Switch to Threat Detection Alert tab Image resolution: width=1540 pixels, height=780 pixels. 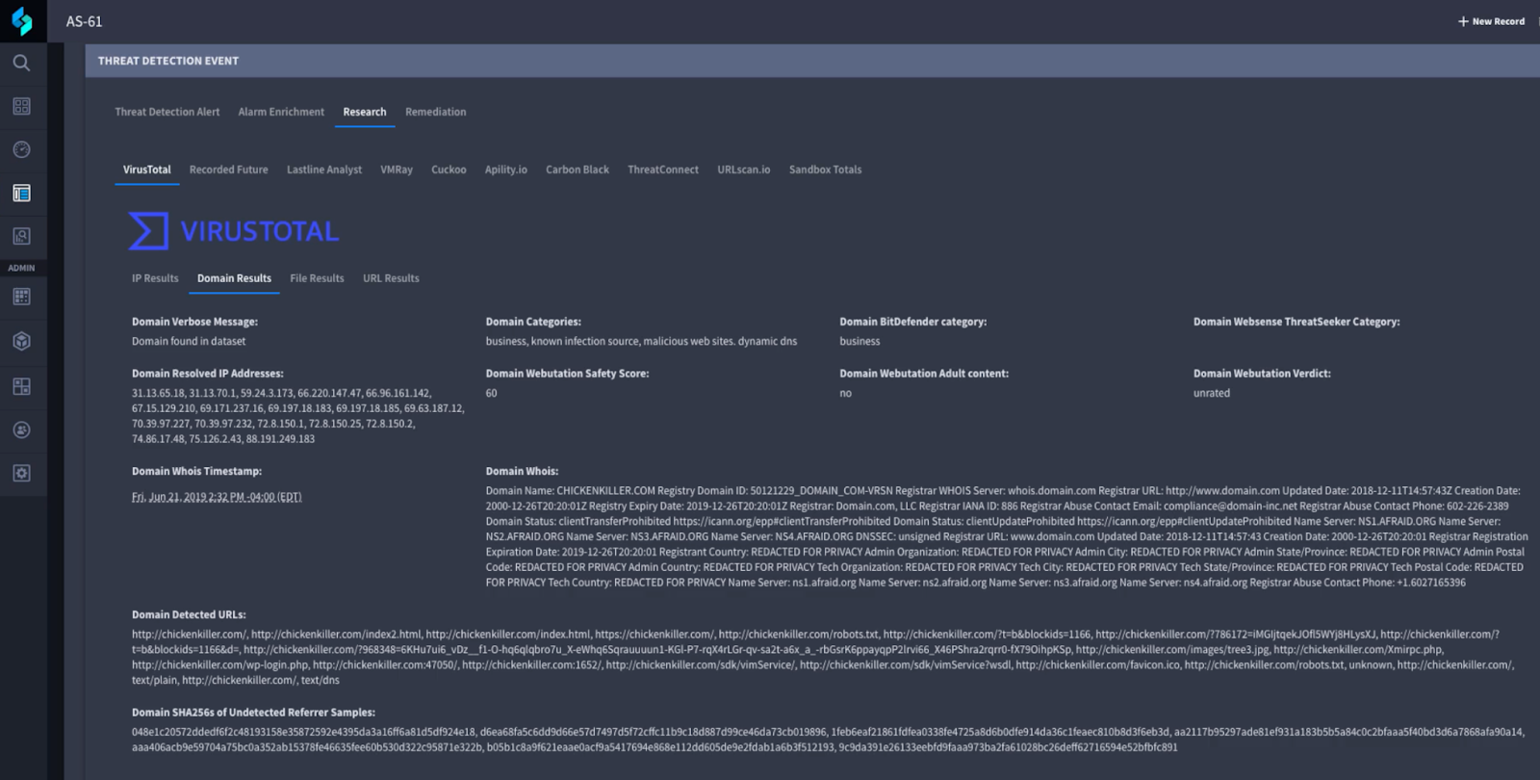pyautogui.click(x=167, y=112)
